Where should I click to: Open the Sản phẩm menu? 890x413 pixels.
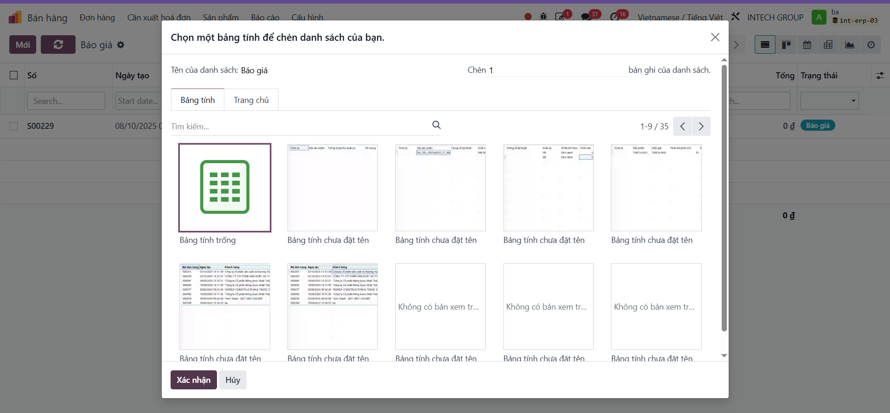click(x=221, y=17)
